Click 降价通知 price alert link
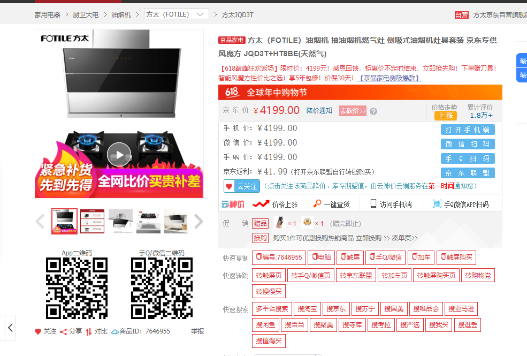This screenshot has width=527, height=356. click(319, 111)
